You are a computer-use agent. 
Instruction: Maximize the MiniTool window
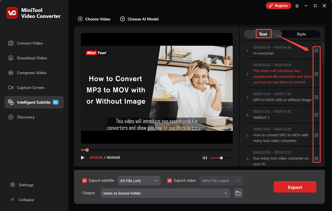(x=315, y=6)
